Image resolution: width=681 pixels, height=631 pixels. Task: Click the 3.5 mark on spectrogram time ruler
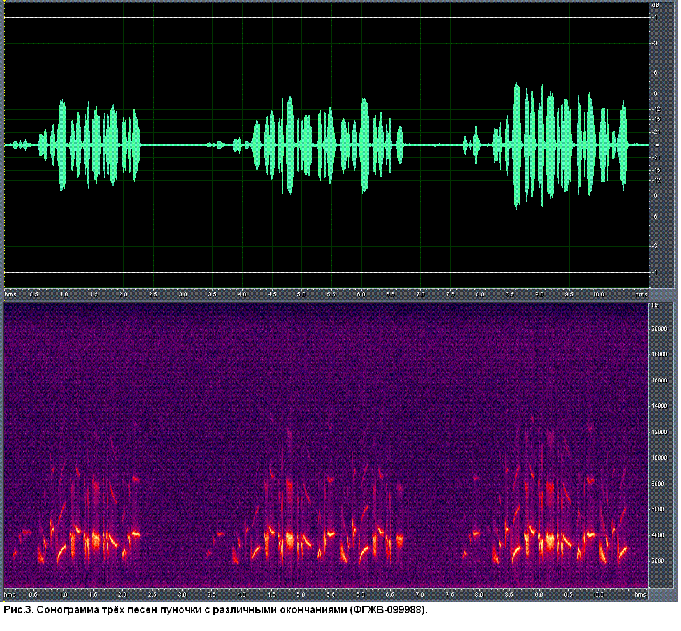pyautogui.click(x=211, y=596)
